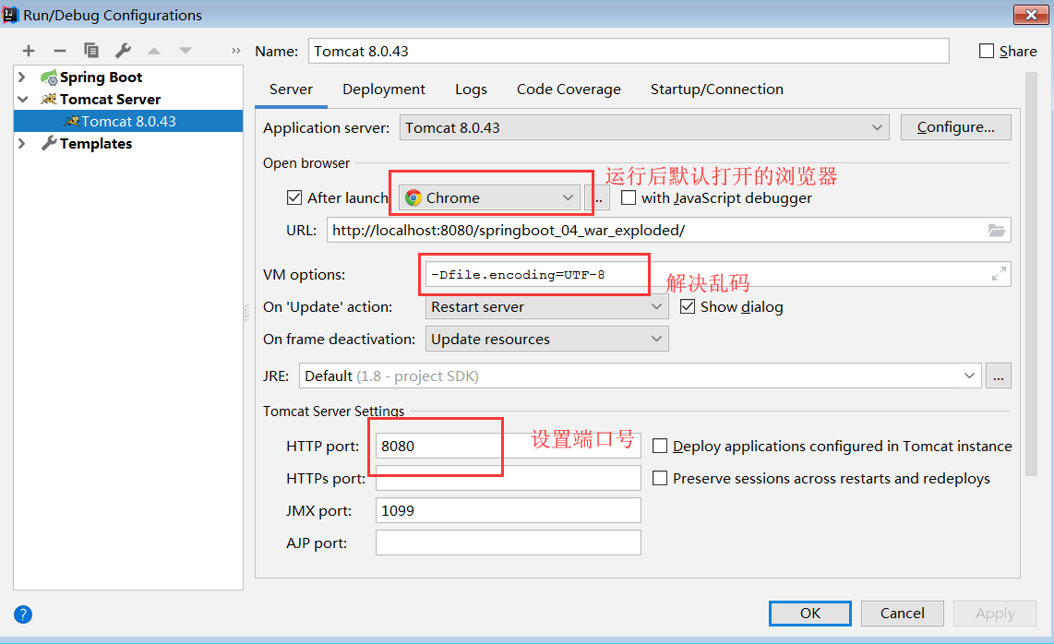Screen dimensions: 1054x644
Task: Select Spring Boot tree label
Action: [x=101, y=78]
